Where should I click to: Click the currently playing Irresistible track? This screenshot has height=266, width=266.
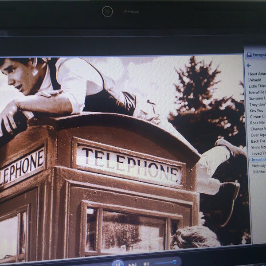pyautogui.click(x=259, y=159)
